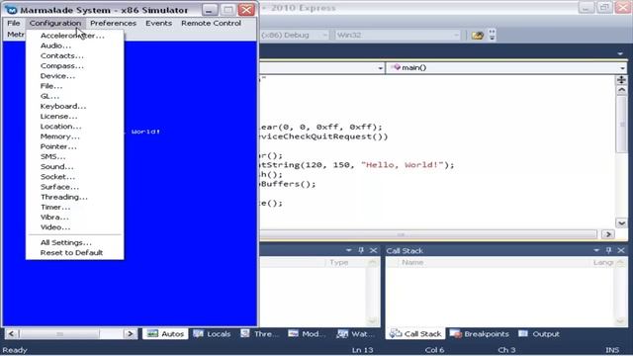The height and width of the screenshot is (356, 633).
Task: Click code editor scroll down arrow
Action: point(622,222)
